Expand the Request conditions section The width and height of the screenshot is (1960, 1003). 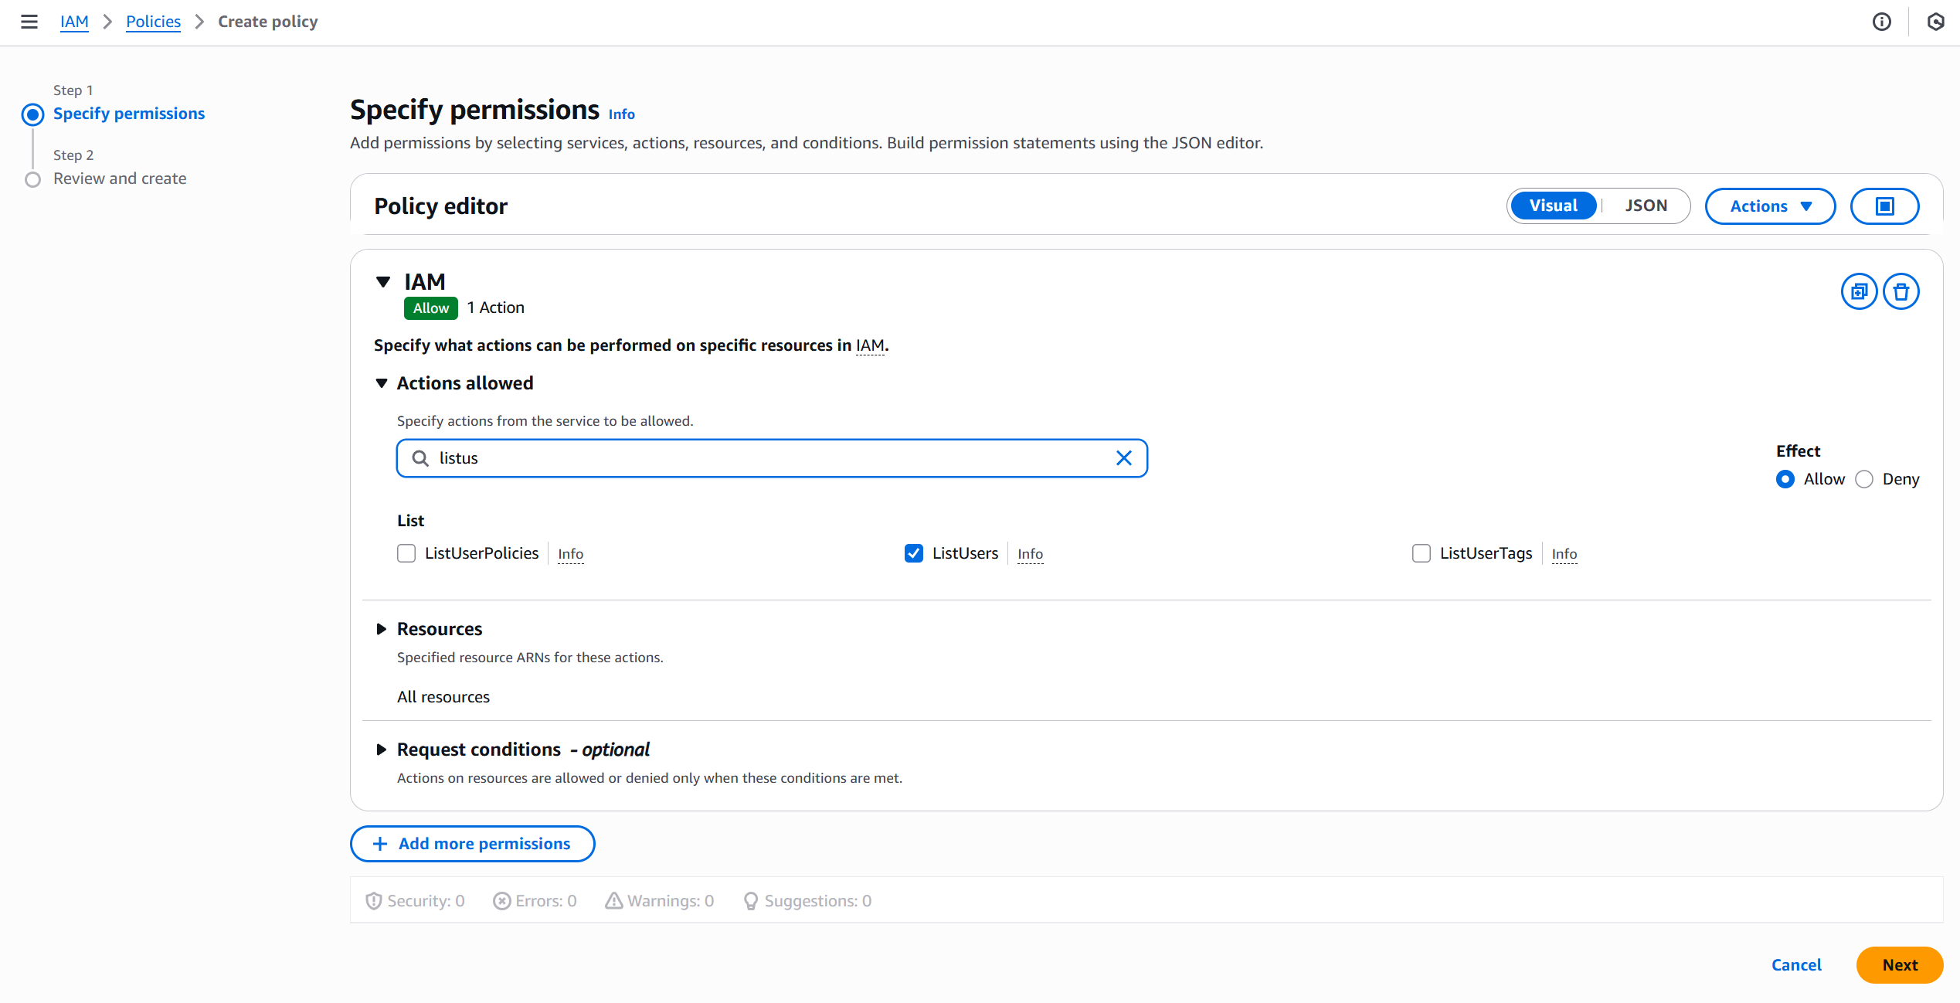382,750
